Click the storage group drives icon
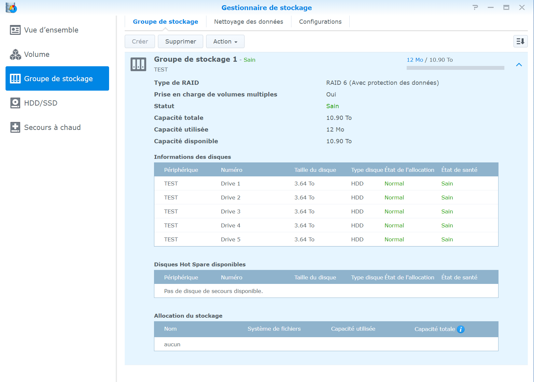Image resolution: width=534 pixels, height=382 pixels. (x=138, y=64)
